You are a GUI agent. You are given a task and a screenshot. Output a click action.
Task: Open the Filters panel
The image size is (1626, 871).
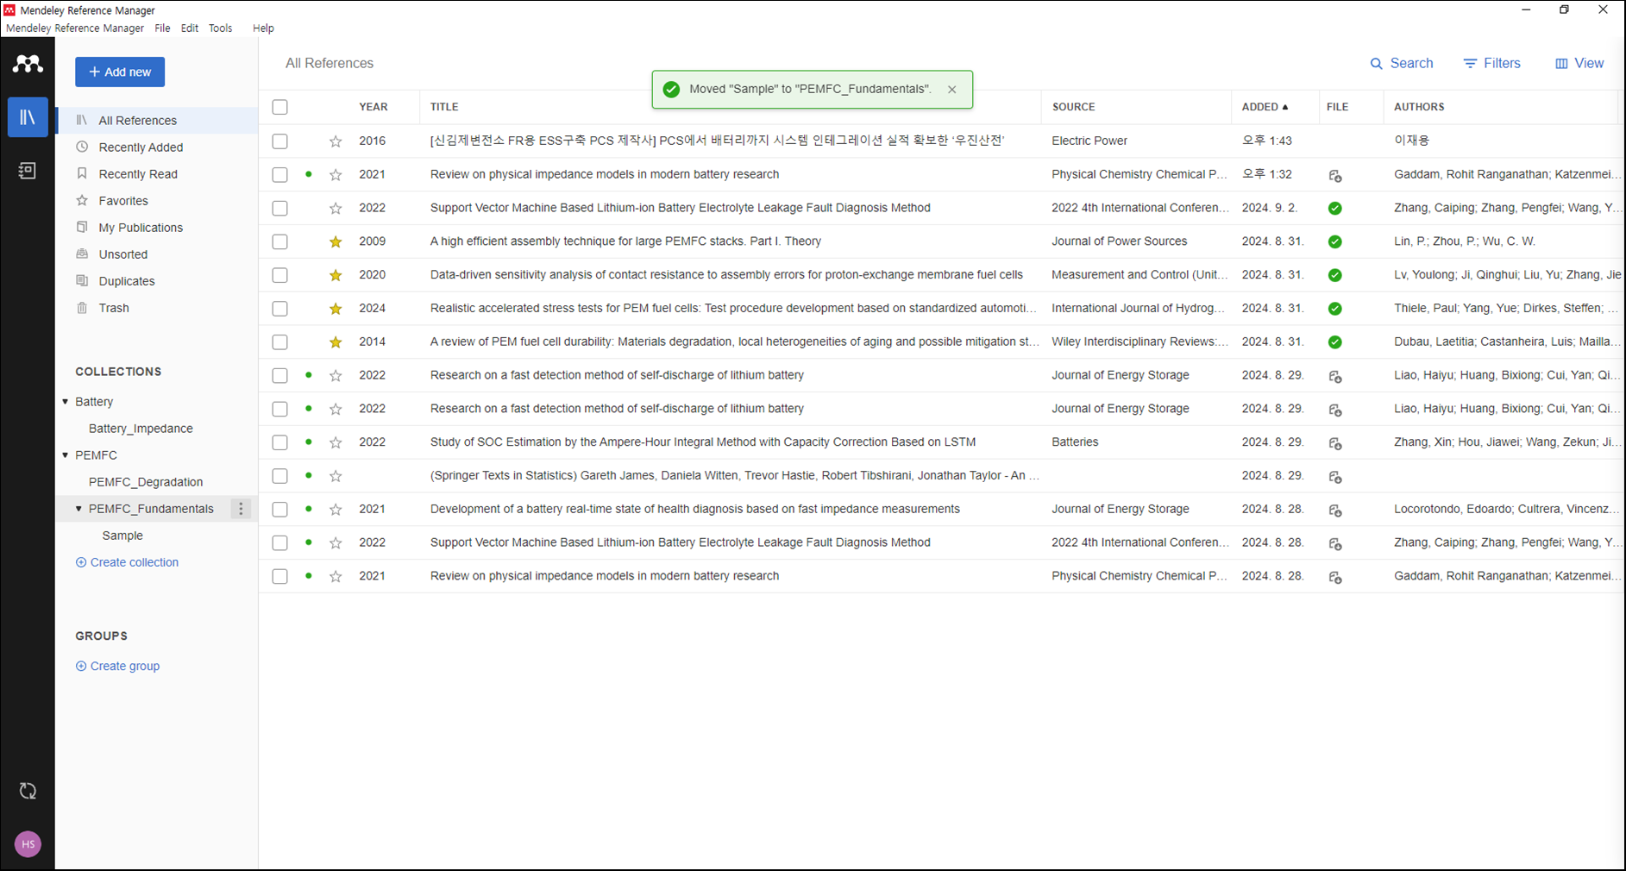(1492, 64)
